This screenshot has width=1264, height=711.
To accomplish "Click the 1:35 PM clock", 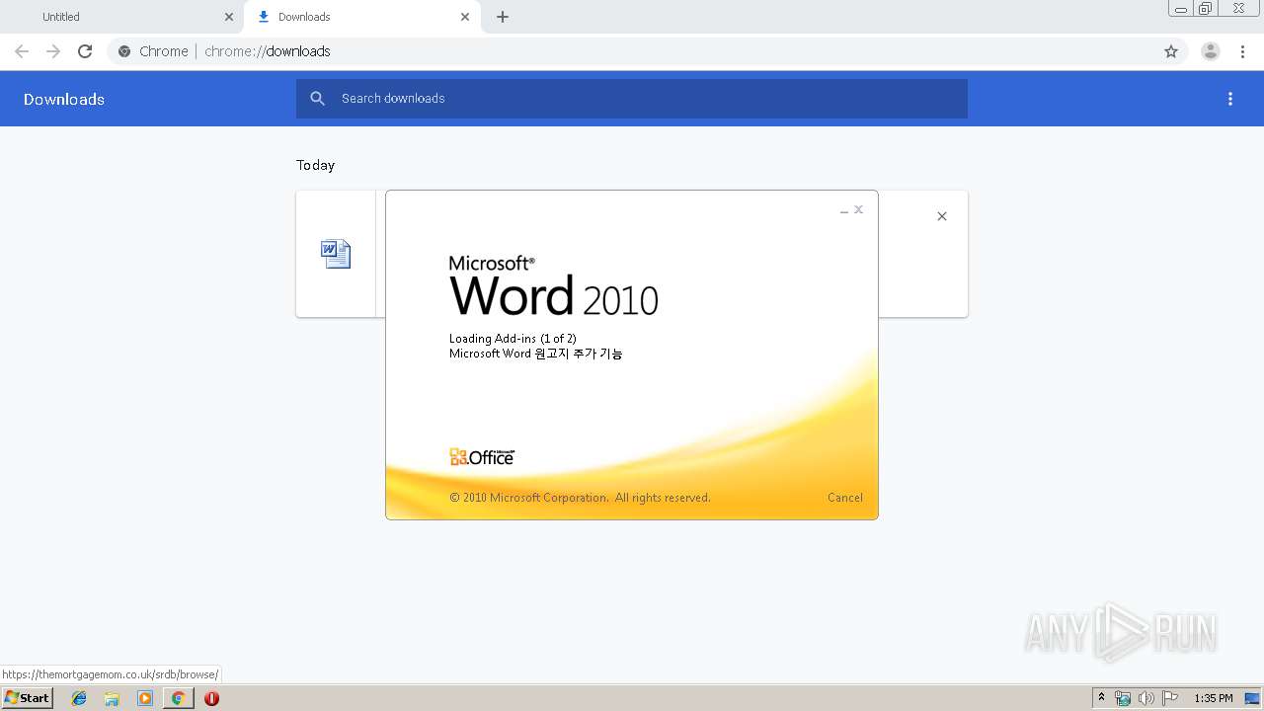I will pyautogui.click(x=1214, y=698).
